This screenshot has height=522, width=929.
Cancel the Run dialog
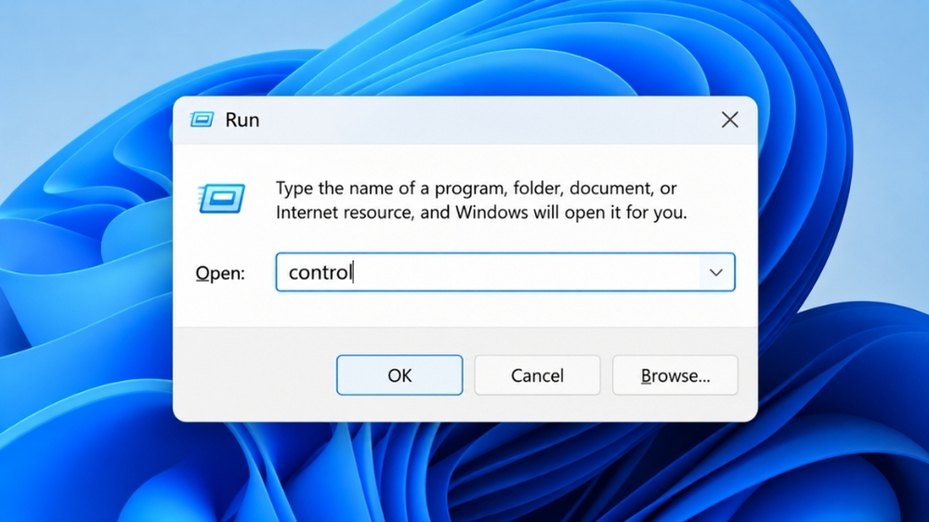pos(537,375)
